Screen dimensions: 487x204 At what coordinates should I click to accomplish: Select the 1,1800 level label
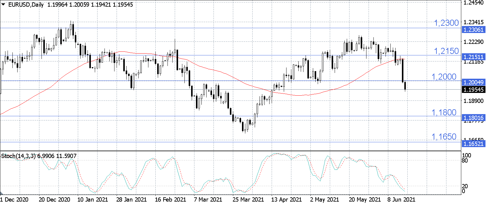pyautogui.click(x=444, y=112)
